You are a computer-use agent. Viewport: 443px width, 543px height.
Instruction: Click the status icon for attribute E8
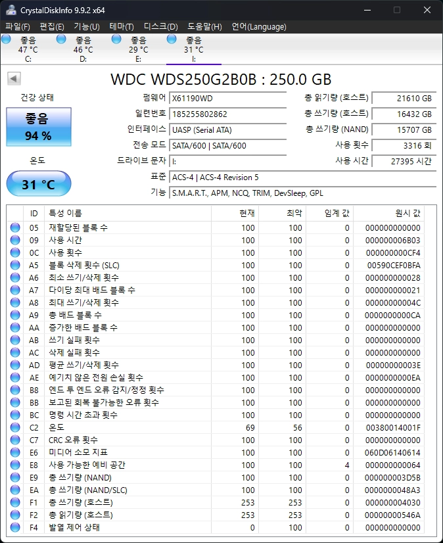pyautogui.click(x=15, y=465)
